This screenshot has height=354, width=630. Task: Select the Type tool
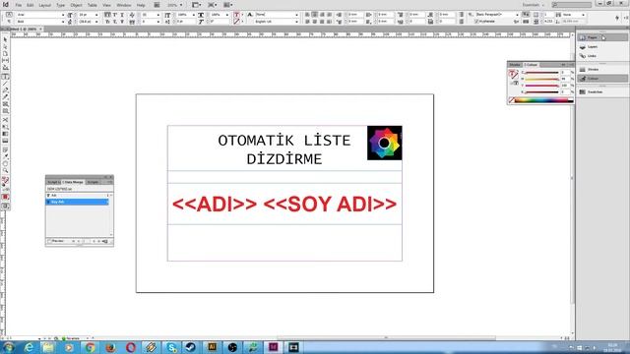[x=5, y=77]
